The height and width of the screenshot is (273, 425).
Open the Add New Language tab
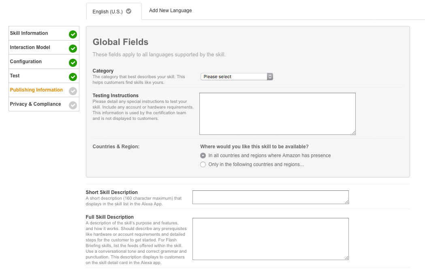pos(171,11)
